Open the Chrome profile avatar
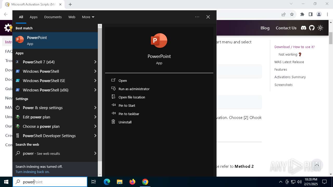The image size is (333, 187). (319, 14)
